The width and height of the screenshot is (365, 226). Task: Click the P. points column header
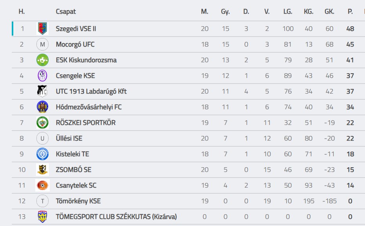click(350, 12)
